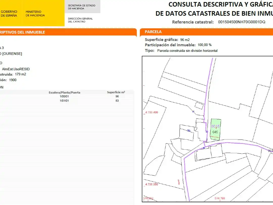This screenshot has height=205, width=273.
Task: Click table cell 1/01/01
Action: [64, 101]
